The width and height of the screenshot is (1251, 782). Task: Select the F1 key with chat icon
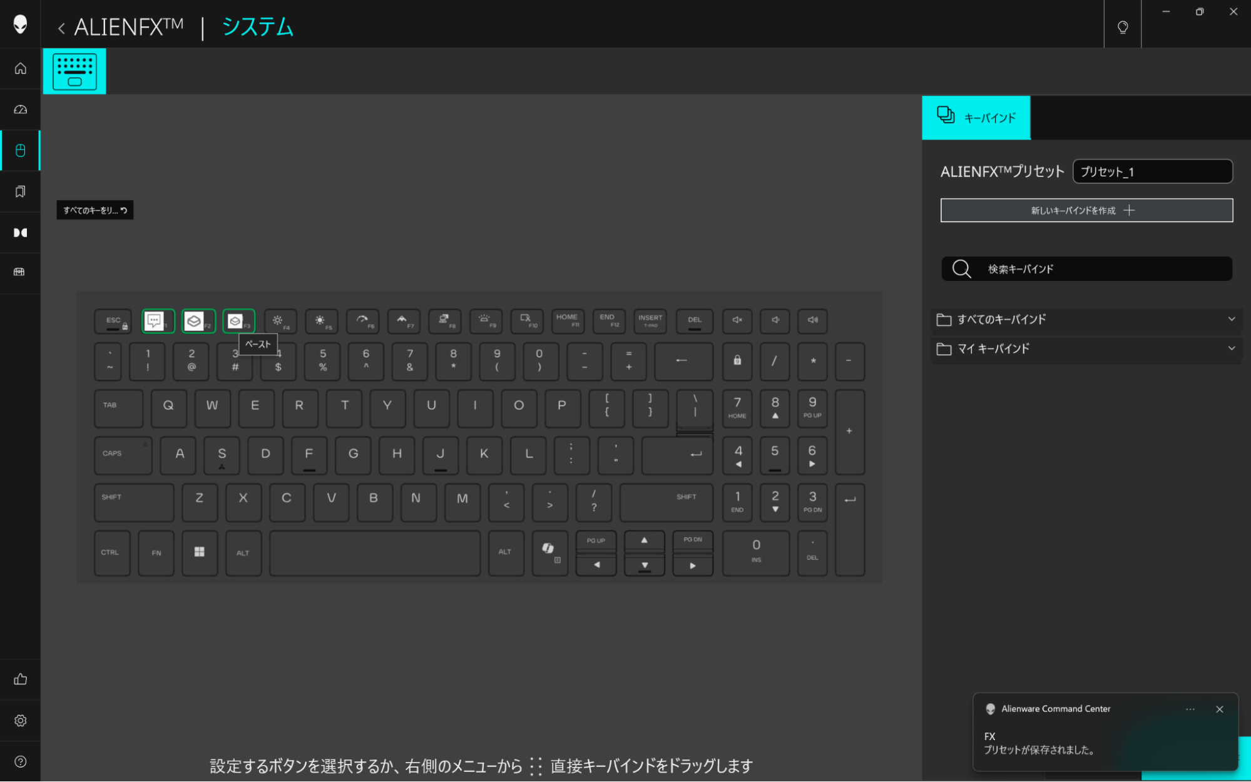(157, 321)
